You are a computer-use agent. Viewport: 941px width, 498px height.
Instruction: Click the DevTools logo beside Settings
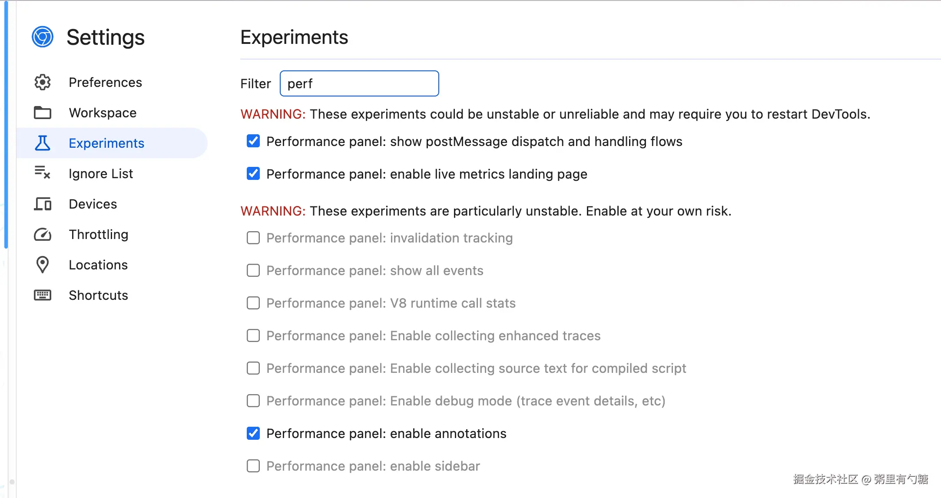click(x=43, y=37)
